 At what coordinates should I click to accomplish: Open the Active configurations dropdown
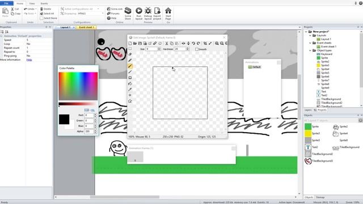coord(98,9)
